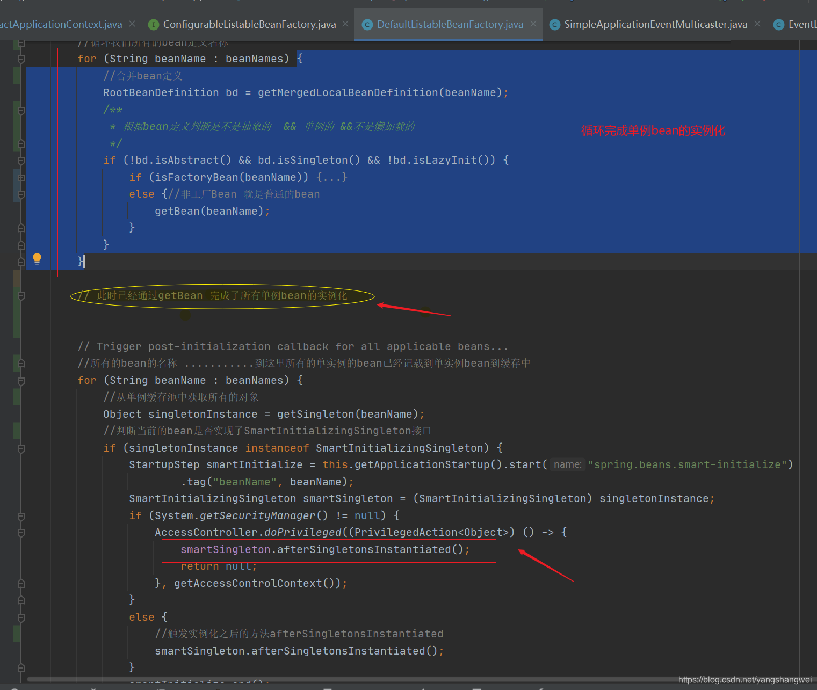The height and width of the screenshot is (690, 817).
Task: Click fold end marker beside getAccessControlContext line
Action: point(21,584)
